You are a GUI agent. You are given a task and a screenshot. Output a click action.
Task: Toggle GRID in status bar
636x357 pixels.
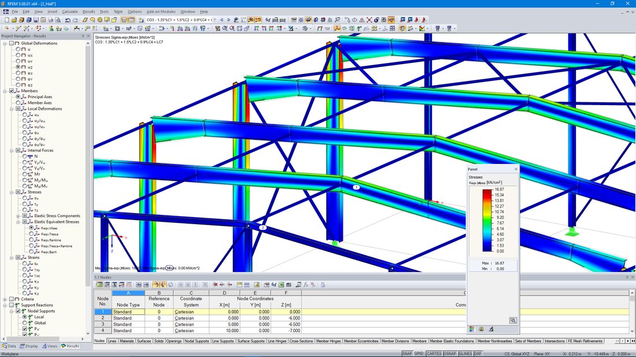419,354
